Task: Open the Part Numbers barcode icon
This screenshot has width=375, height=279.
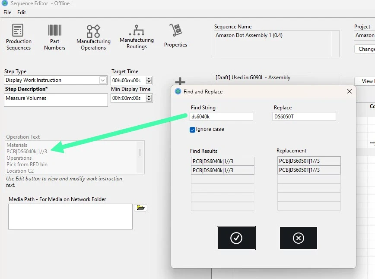Action: [54, 31]
